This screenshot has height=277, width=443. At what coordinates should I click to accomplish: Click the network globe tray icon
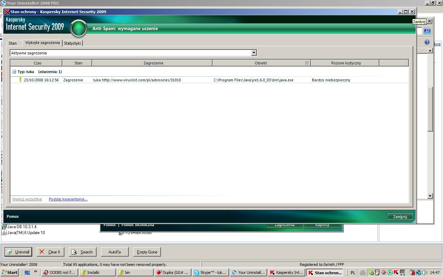click(418, 272)
